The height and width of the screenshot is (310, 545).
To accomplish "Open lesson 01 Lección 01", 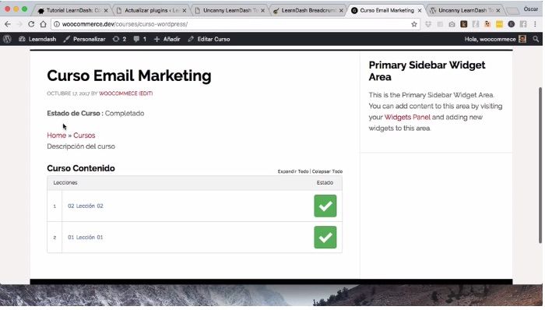I will pos(85,237).
